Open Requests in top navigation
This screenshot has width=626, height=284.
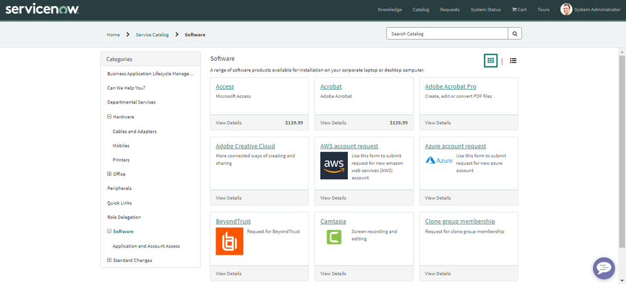tap(449, 9)
